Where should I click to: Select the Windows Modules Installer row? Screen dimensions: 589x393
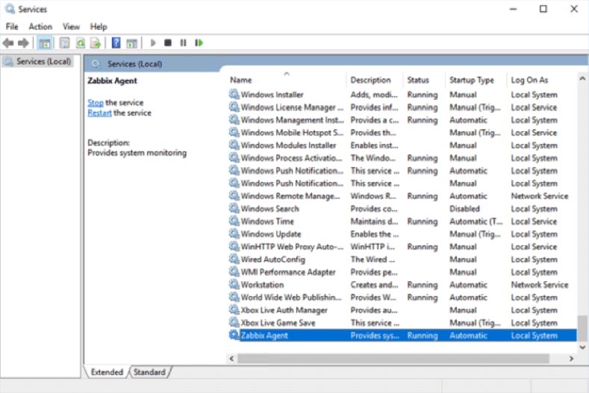pos(402,145)
